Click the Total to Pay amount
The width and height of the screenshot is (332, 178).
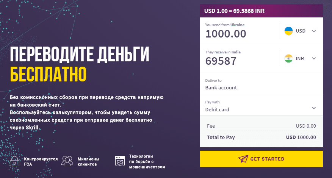click(301, 137)
